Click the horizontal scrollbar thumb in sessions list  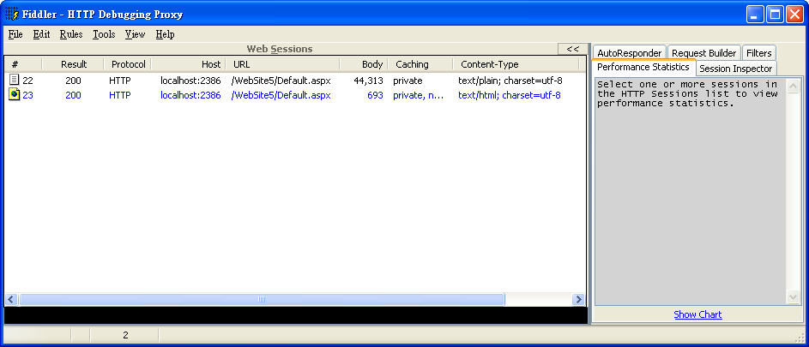262,300
